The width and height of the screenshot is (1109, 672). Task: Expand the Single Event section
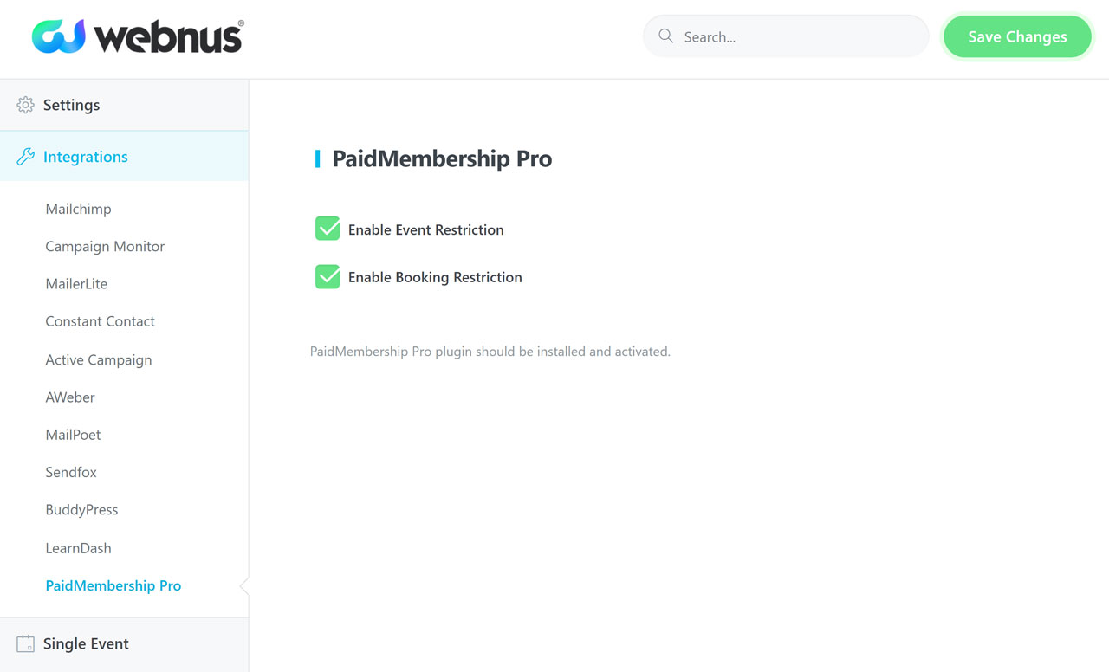tap(124, 643)
